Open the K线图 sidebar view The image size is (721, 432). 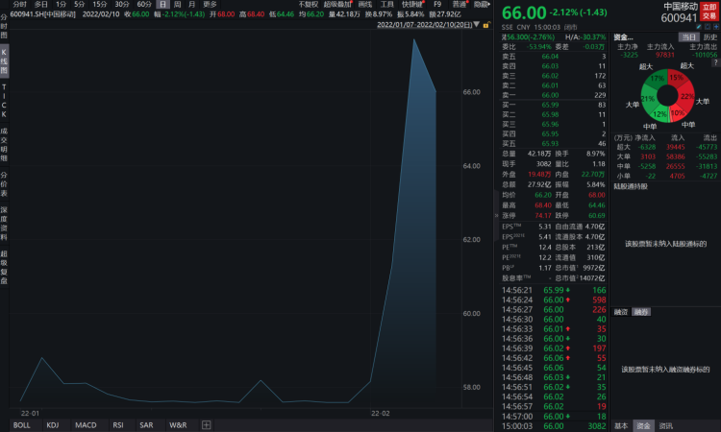pyautogui.click(x=4, y=61)
